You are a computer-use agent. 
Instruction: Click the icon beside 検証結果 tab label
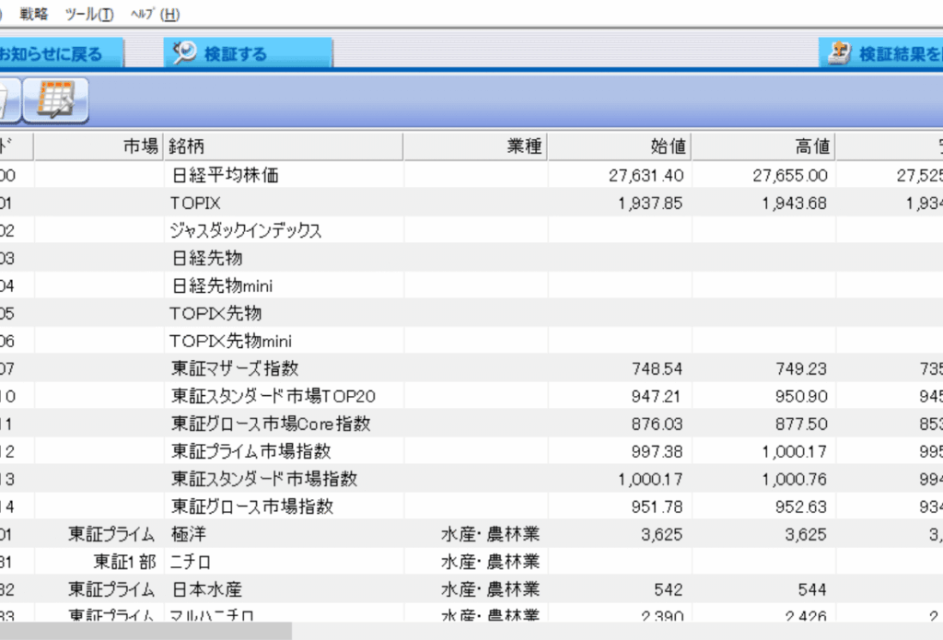[839, 53]
